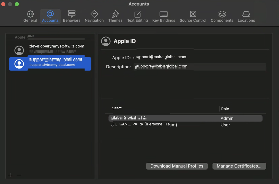Click Manage Certificates button
Screen dimensions: 279x184
tap(239, 166)
